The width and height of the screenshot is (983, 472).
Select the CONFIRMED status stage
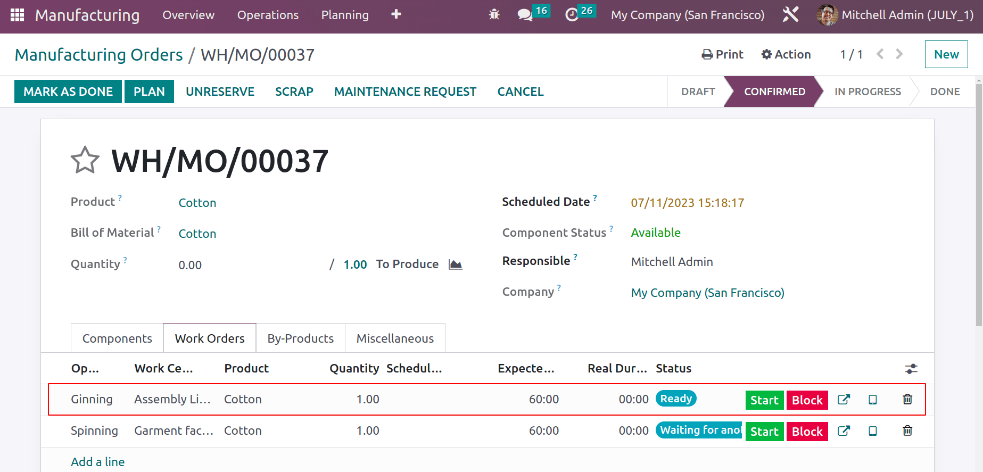774,92
